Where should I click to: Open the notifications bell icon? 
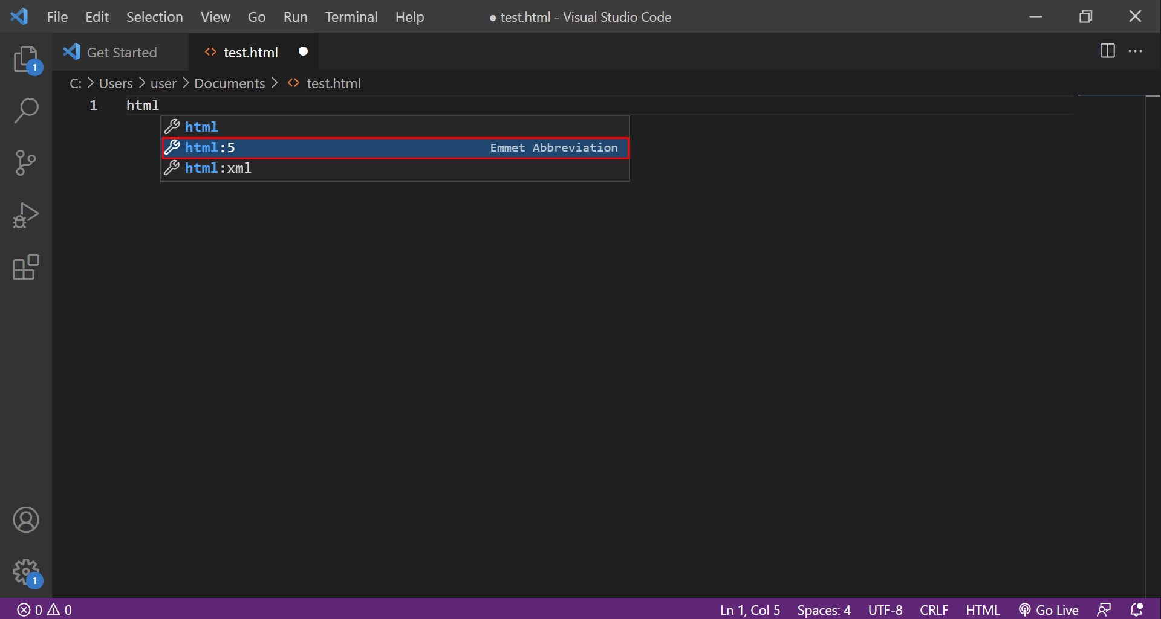tap(1137, 610)
